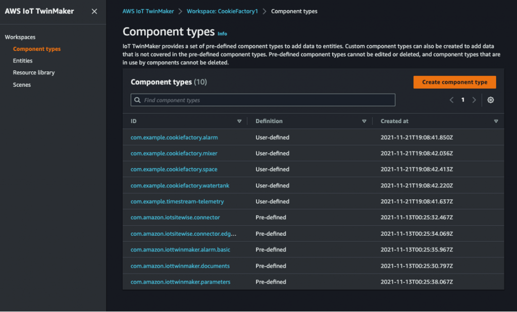Open the Scenes sidebar item
This screenshot has width=517, height=312.
(x=21, y=84)
